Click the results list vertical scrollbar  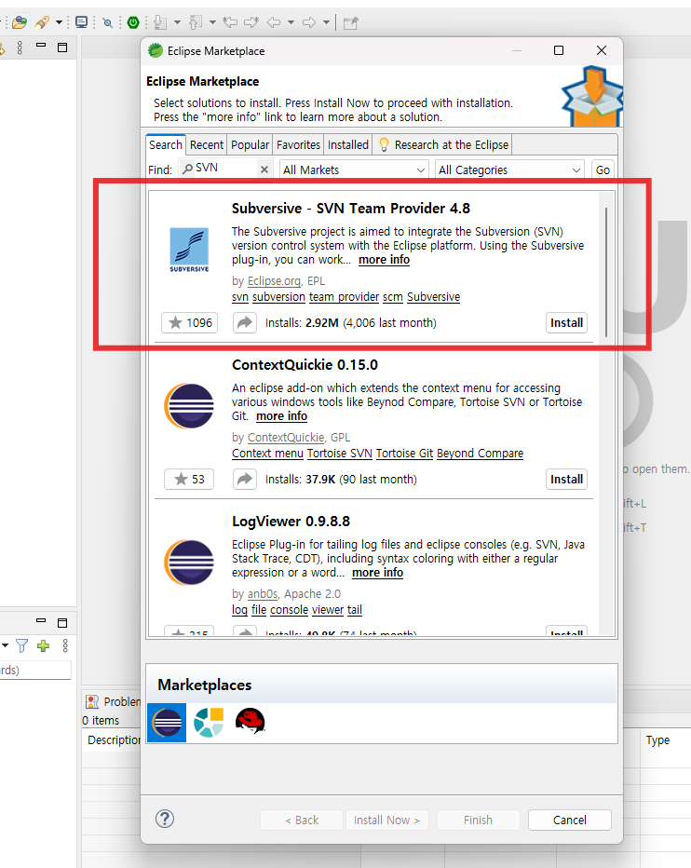607,271
